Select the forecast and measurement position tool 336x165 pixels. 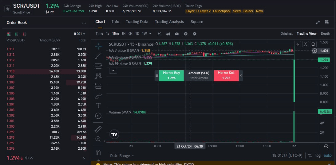coord(98,86)
